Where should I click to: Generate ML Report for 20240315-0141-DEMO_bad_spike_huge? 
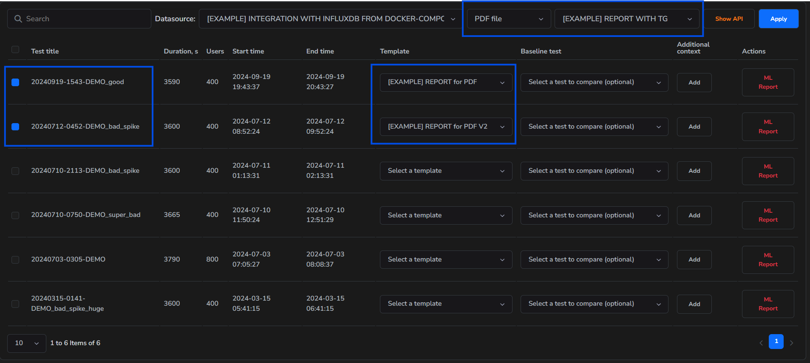click(768, 304)
